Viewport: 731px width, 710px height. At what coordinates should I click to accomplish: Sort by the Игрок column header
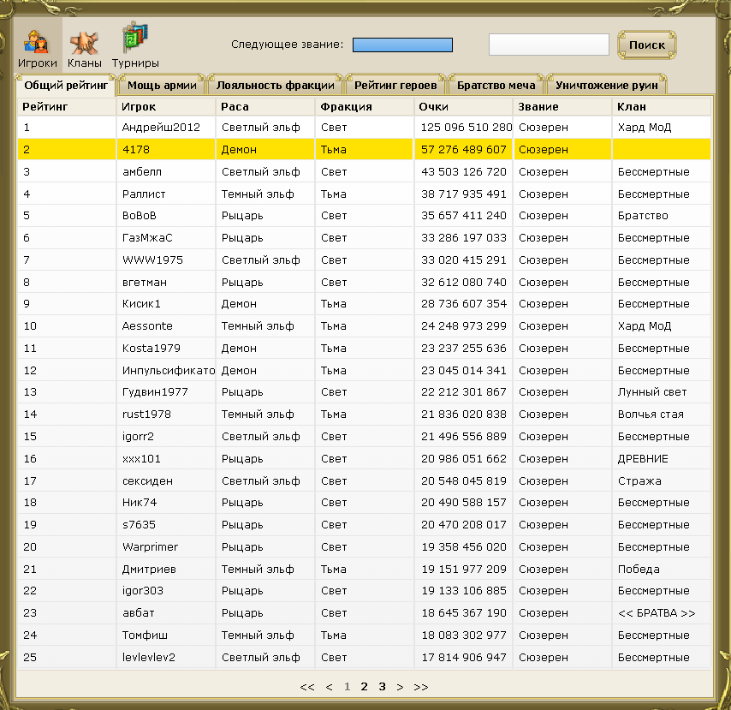(166, 107)
